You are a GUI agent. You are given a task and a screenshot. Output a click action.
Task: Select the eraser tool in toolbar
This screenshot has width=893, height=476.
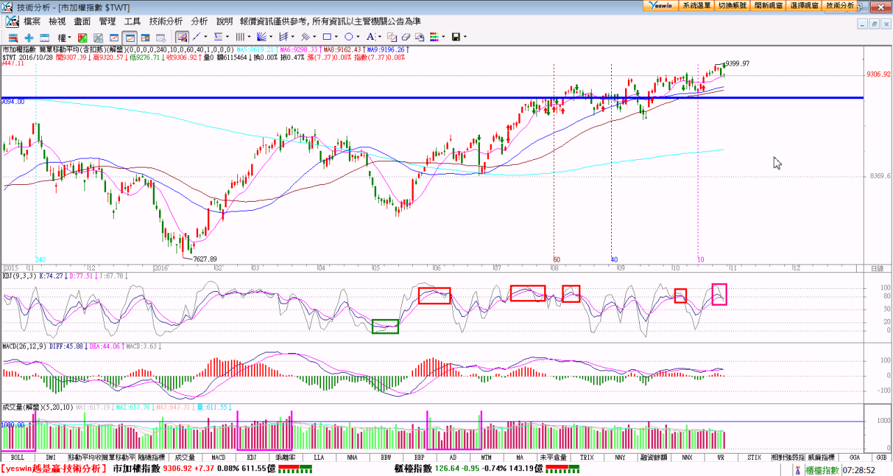(x=405, y=37)
